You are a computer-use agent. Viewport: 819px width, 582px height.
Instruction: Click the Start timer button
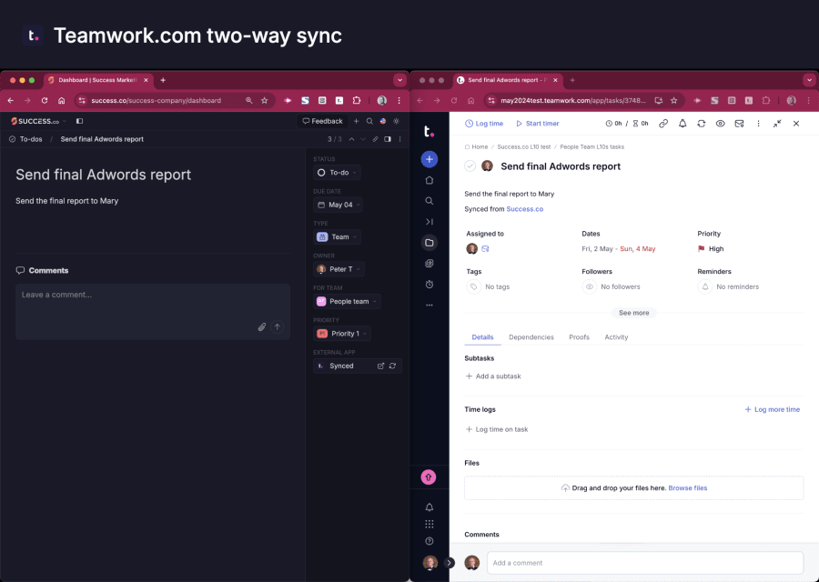click(538, 124)
